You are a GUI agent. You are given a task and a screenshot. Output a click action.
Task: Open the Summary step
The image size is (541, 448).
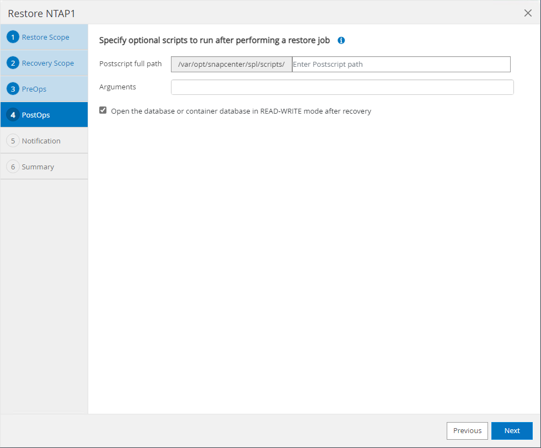click(x=38, y=167)
